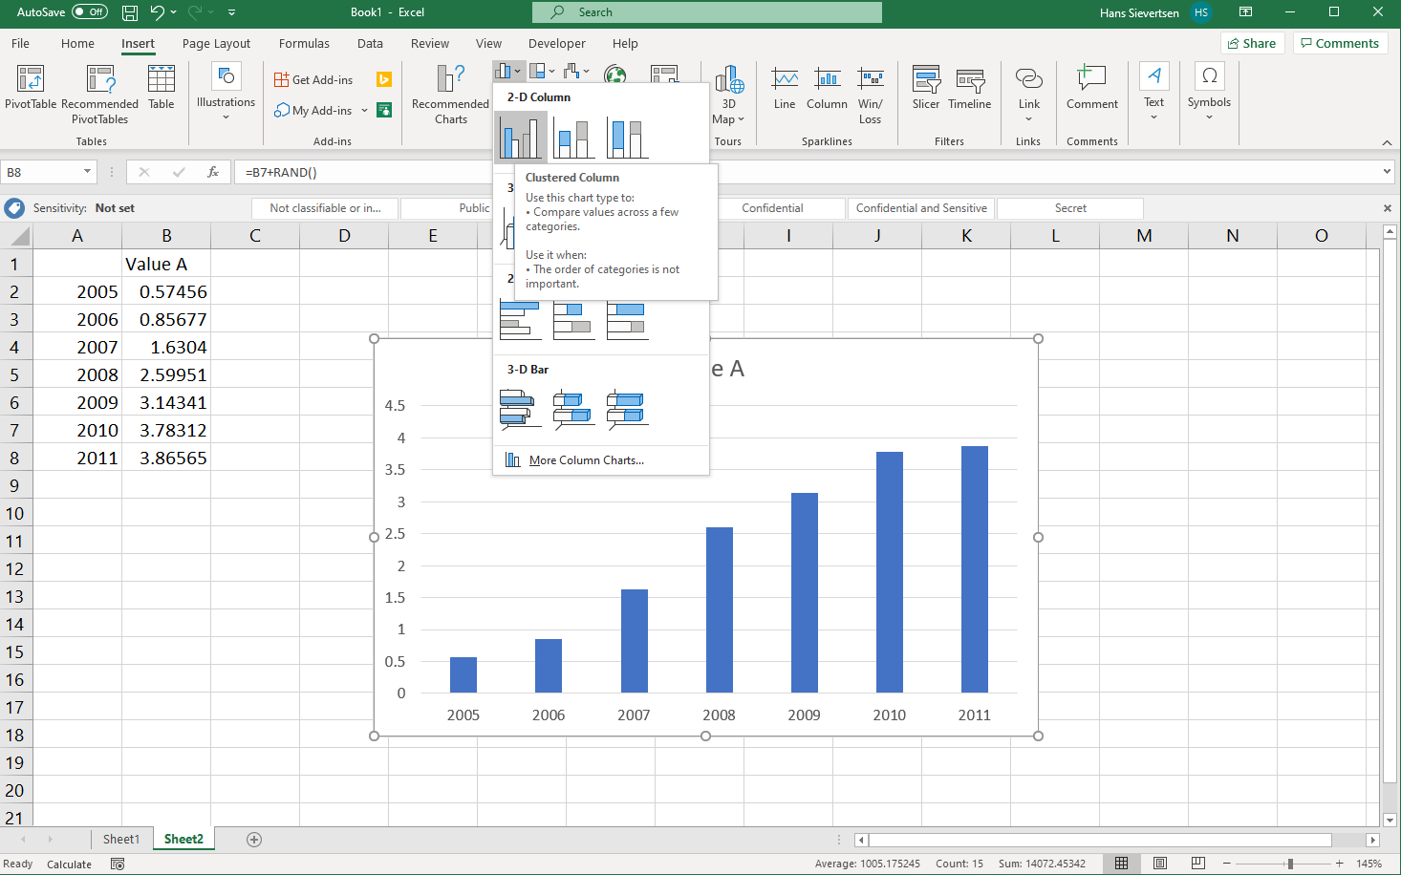Viewport: 1401px width, 875px height.
Task: Adjust the zoom slider handle
Action: coord(1290,864)
